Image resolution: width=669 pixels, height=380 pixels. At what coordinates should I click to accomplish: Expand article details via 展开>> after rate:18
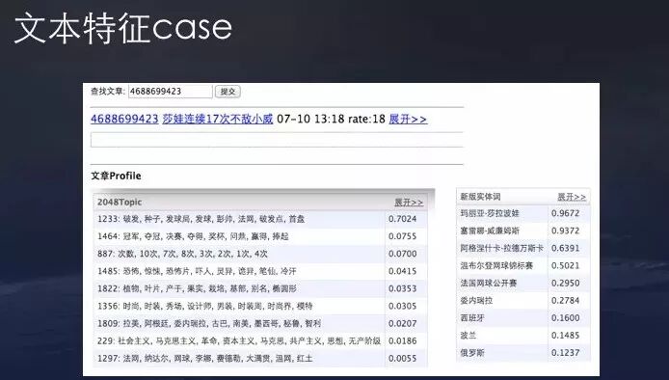click(x=408, y=119)
